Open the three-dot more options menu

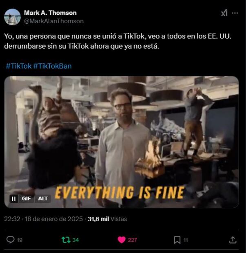click(x=235, y=13)
